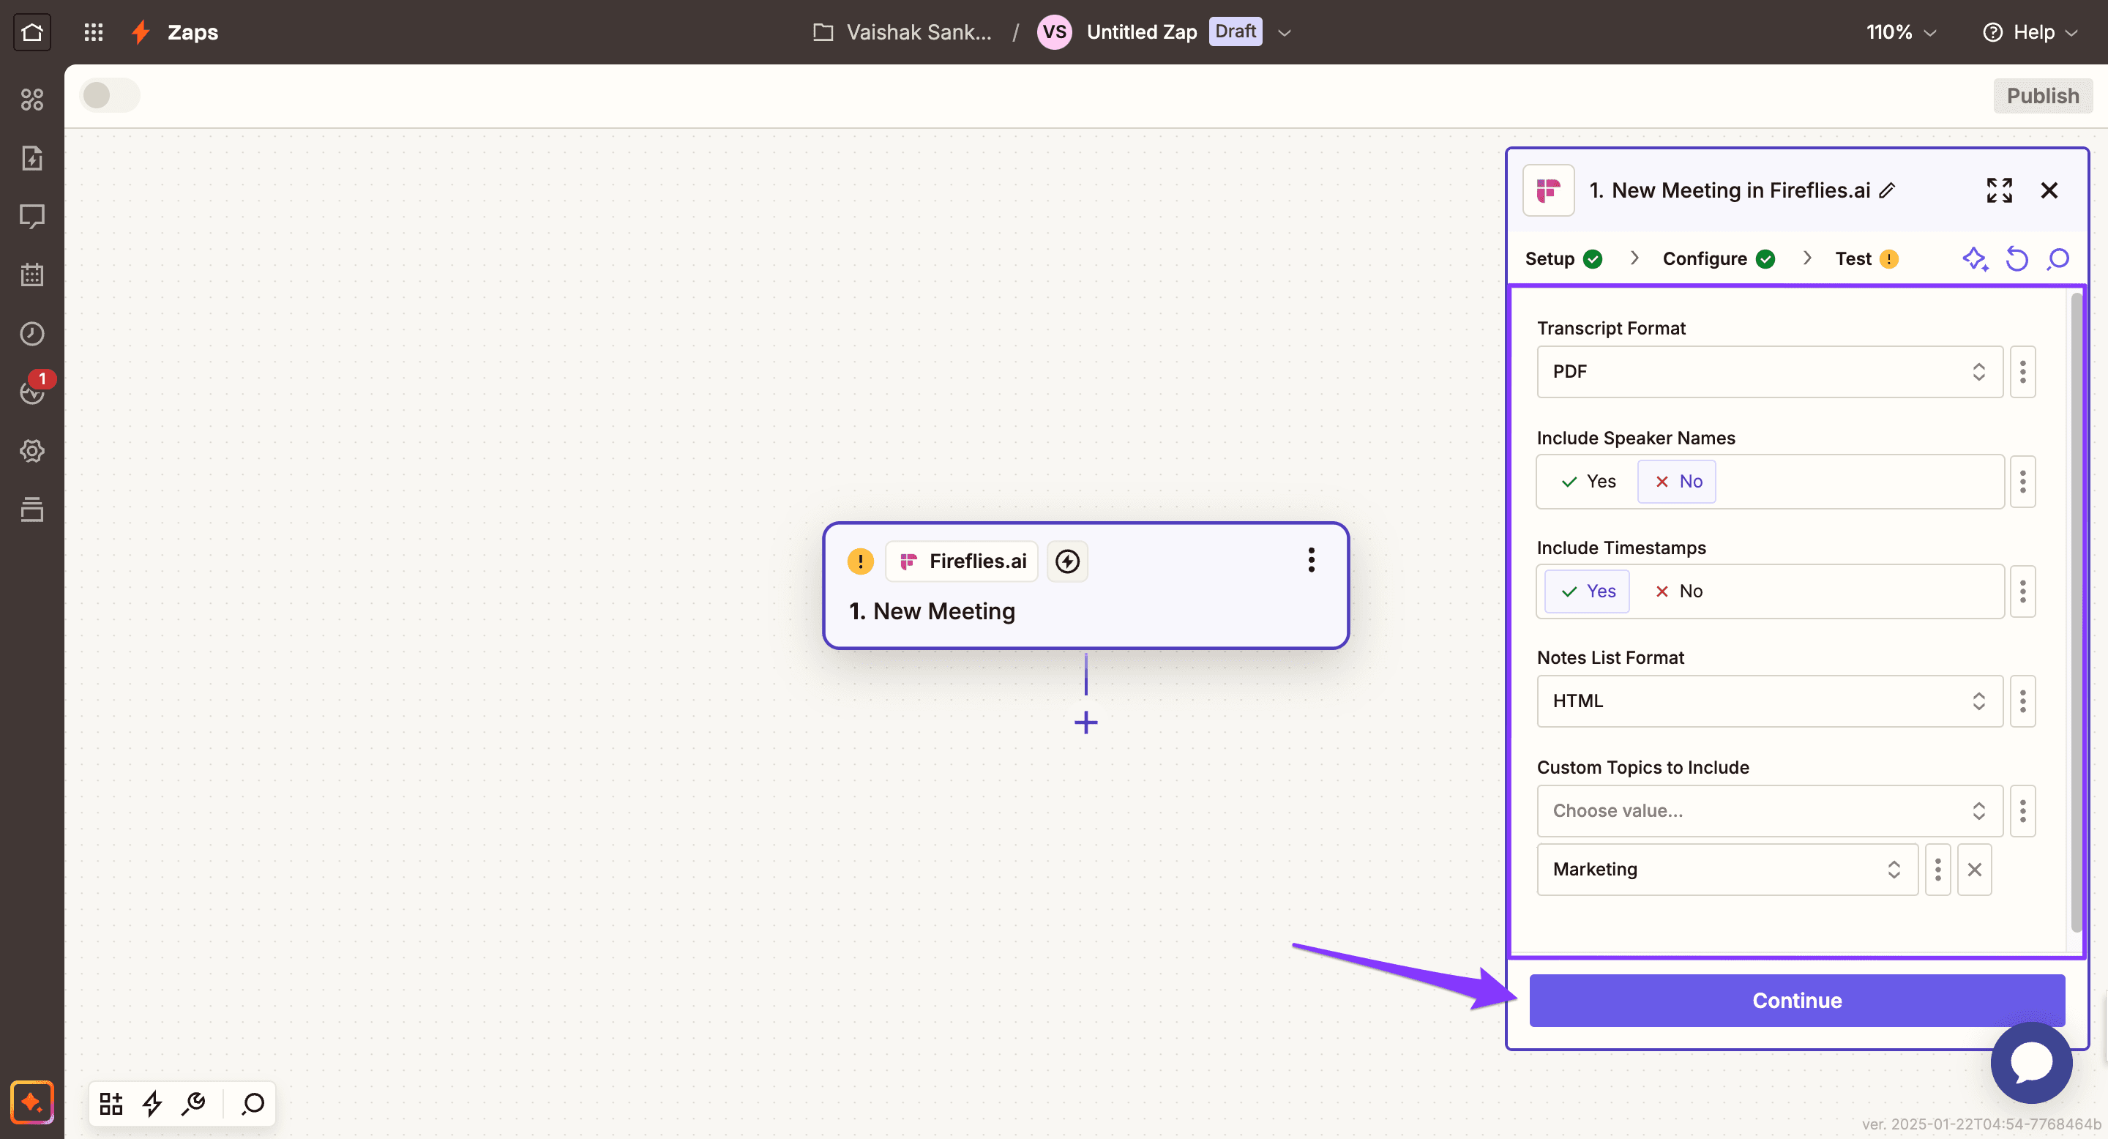
Task: Open the orange AI sparkle icon at bottom left
Action: click(32, 1102)
